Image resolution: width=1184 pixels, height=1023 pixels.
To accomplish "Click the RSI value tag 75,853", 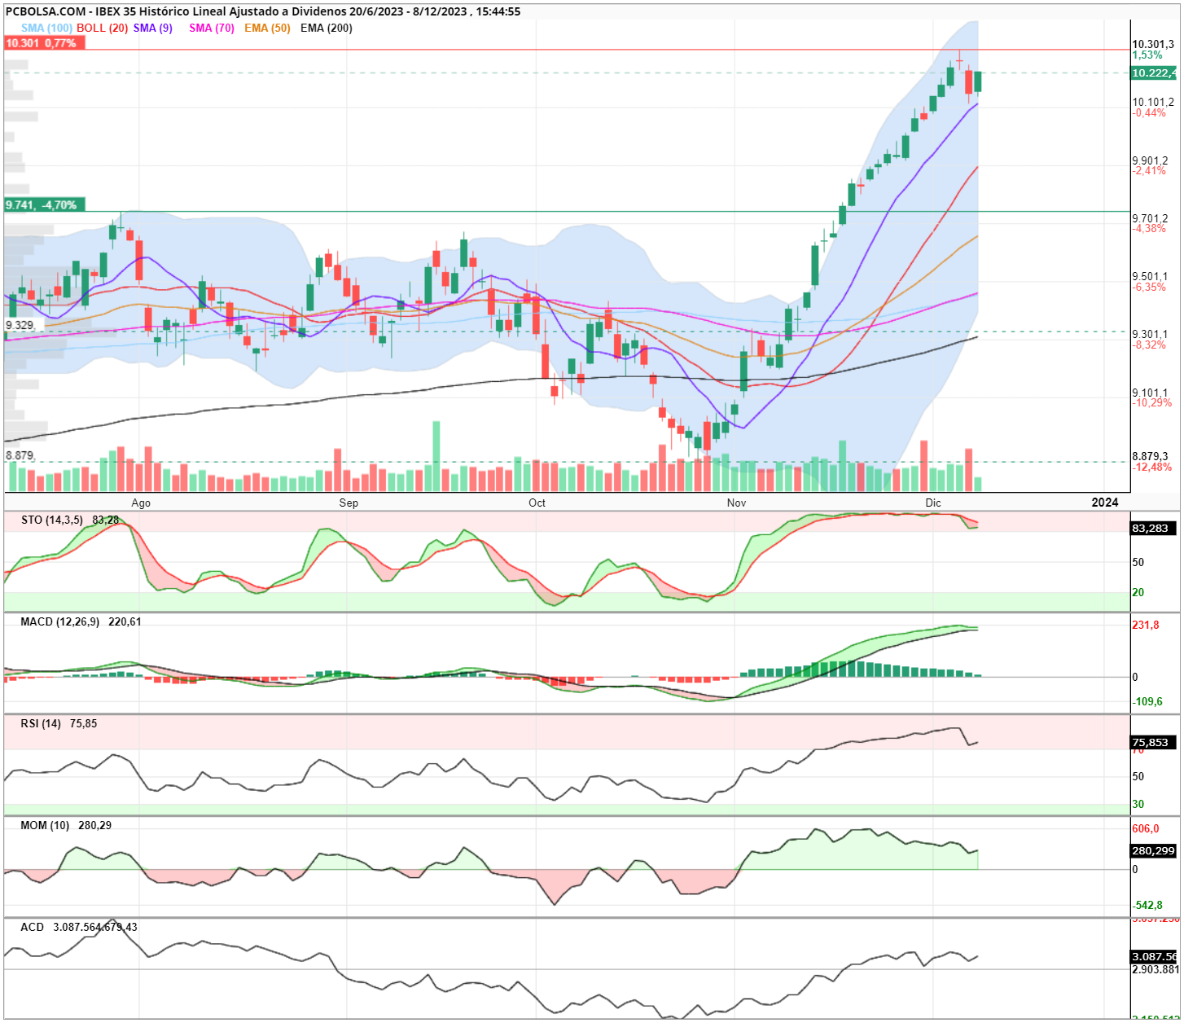I will pyautogui.click(x=1155, y=742).
